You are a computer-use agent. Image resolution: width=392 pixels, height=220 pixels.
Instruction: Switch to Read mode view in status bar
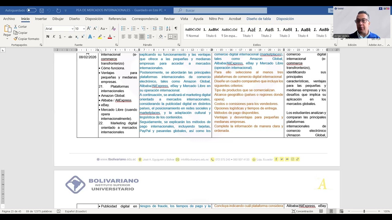pos(321,211)
